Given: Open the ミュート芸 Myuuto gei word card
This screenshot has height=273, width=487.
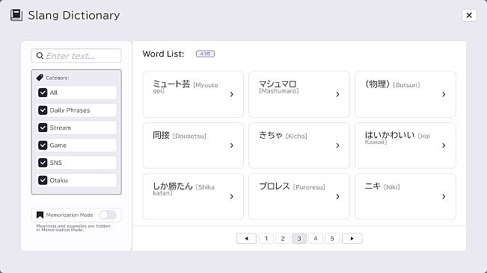Looking at the screenshot, I should pyautogui.click(x=193, y=95).
